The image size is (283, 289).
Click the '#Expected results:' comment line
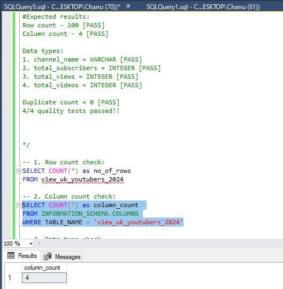pos(56,17)
